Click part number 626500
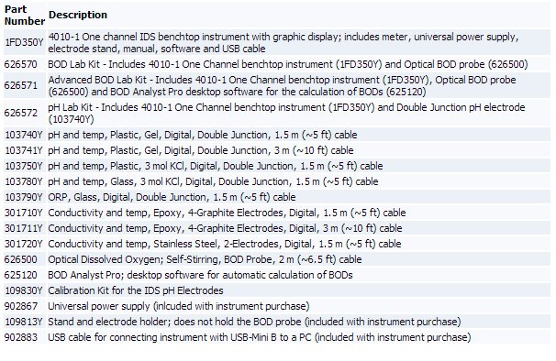Image resolution: width=556 pixels, height=361 pixels. (x=20, y=259)
